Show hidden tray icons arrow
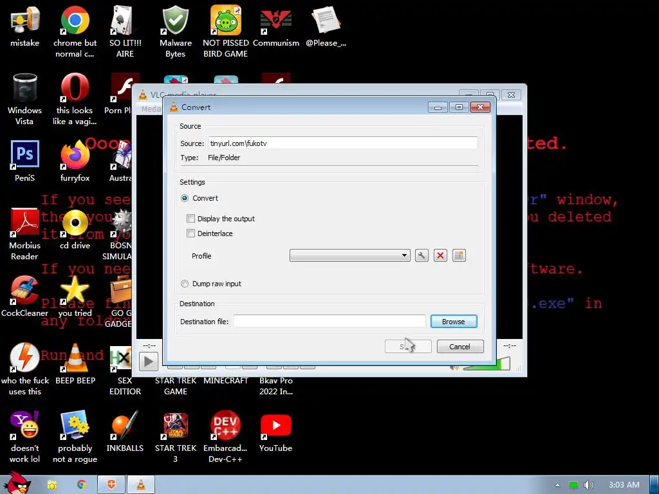Image resolution: width=659 pixels, height=494 pixels. pyautogui.click(x=557, y=485)
